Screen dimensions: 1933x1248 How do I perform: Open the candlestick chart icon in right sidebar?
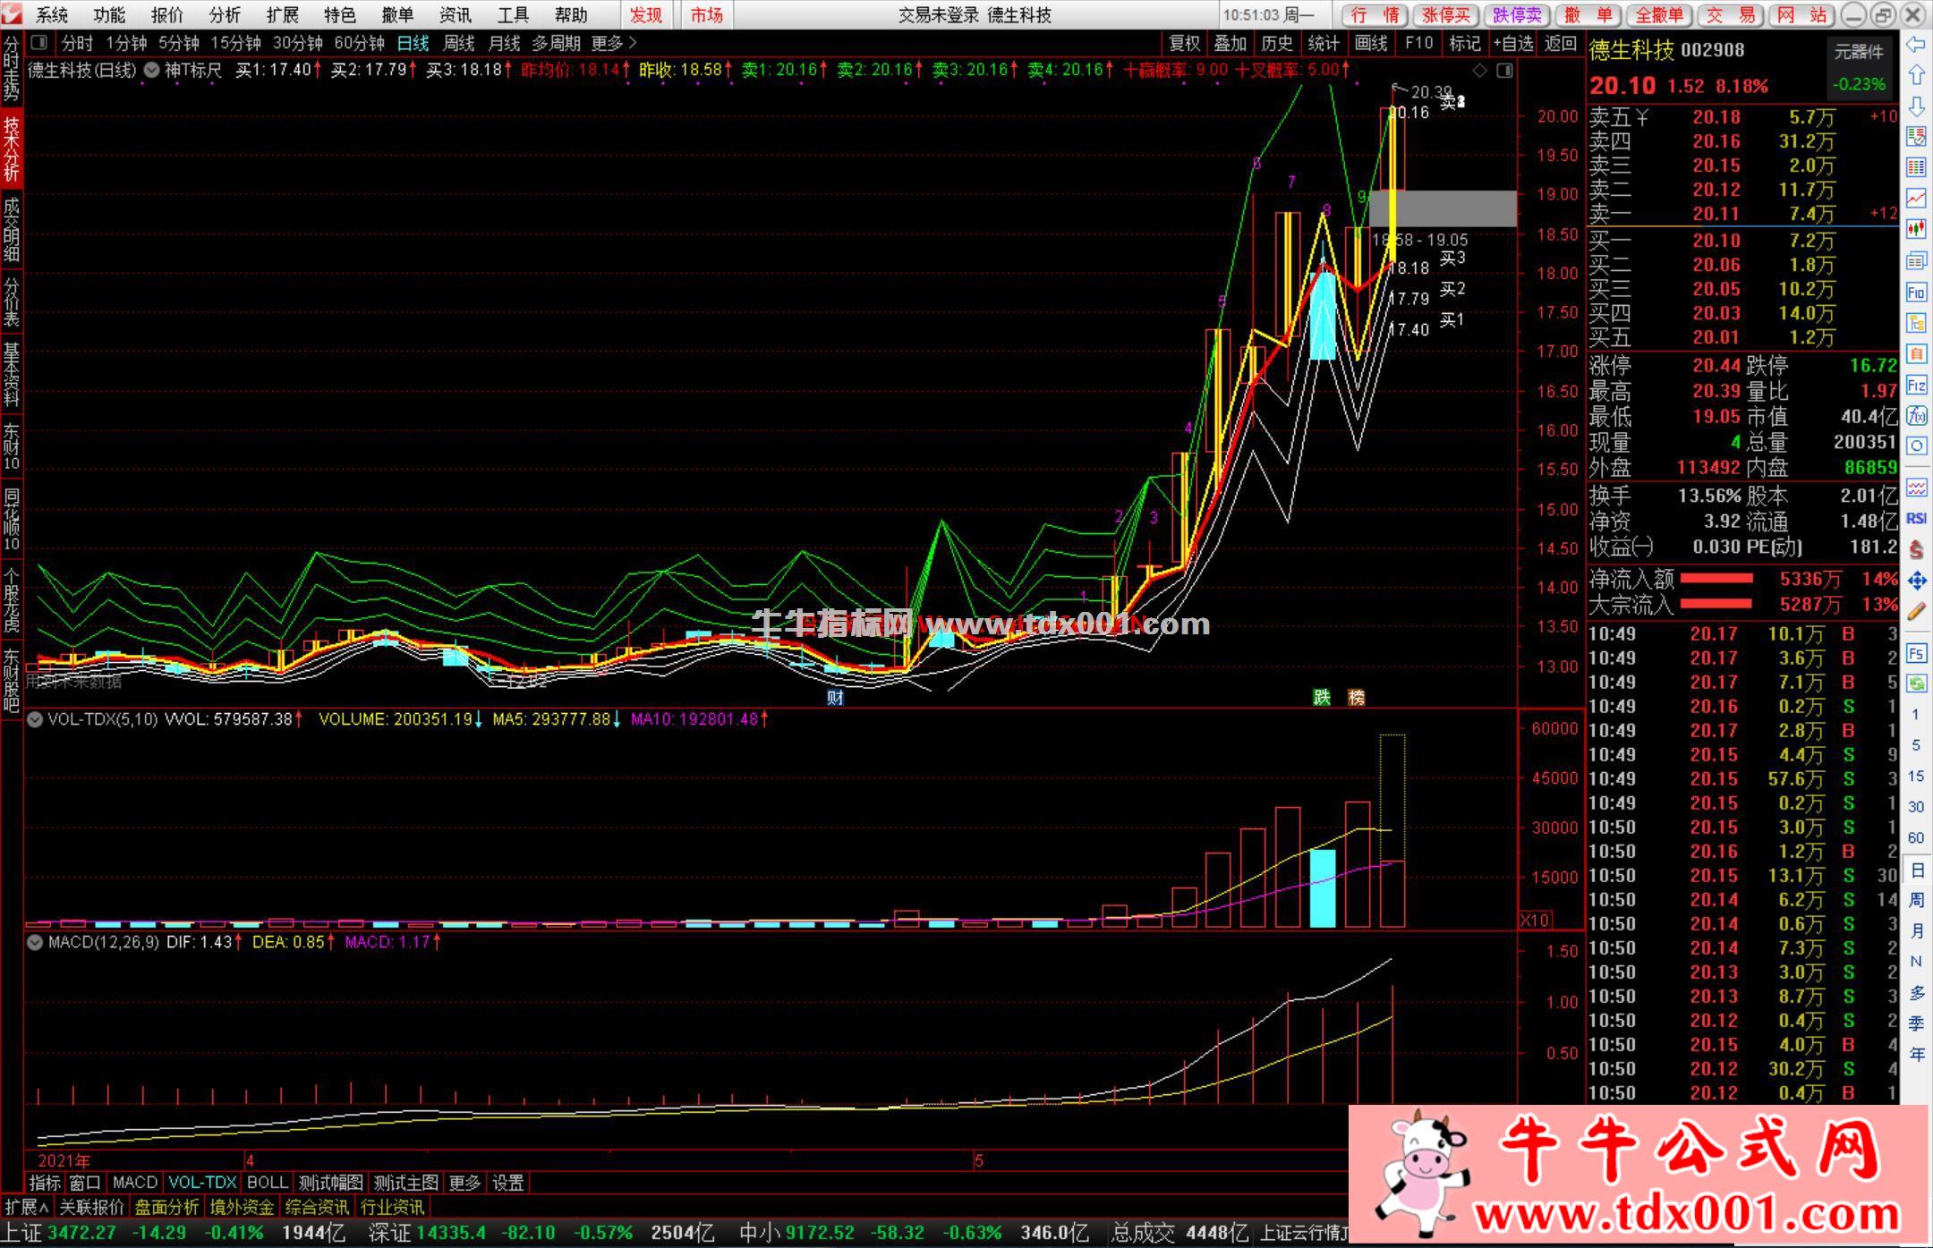coord(1916,229)
